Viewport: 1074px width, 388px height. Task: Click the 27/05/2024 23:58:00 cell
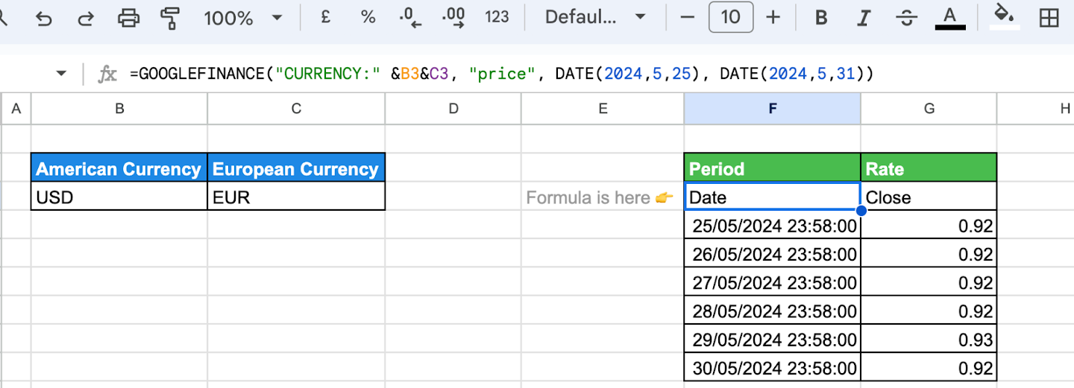click(x=773, y=282)
